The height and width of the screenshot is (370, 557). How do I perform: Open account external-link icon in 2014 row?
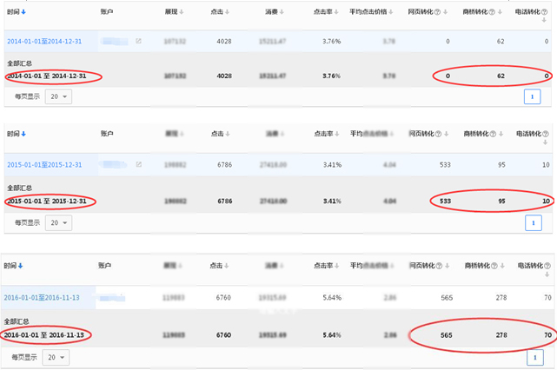[x=138, y=41]
